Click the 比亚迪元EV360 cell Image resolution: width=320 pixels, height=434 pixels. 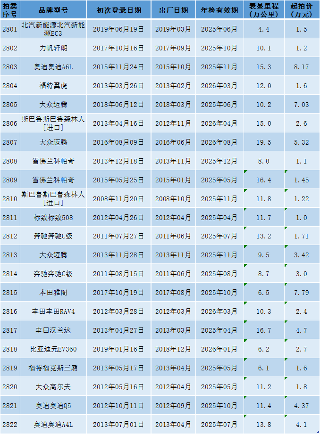[x=53, y=349]
